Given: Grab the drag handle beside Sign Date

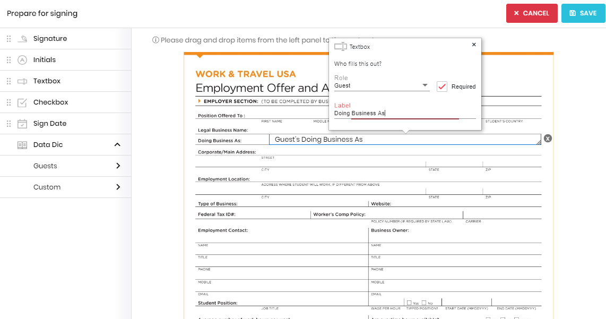Looking at the screenshot, I should 8,124.
